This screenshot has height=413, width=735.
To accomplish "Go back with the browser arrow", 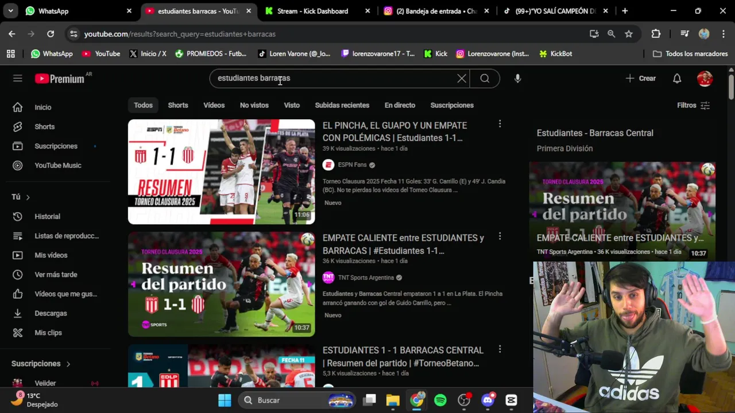I will [x=12, y=34].
